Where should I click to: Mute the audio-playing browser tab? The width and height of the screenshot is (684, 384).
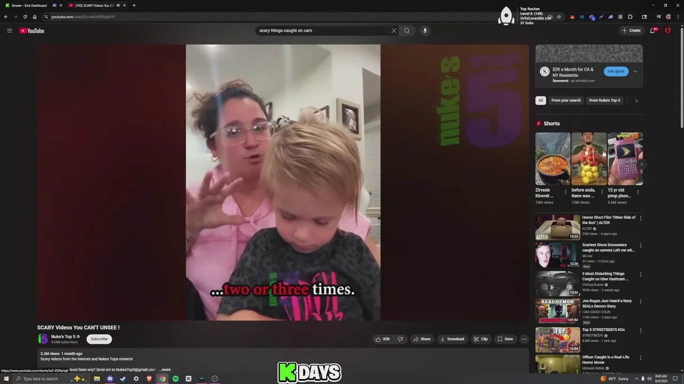coord(118,5)
